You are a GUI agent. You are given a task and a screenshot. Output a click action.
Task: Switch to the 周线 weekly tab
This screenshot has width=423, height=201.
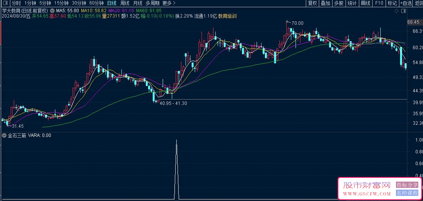[x=125, y=3]
